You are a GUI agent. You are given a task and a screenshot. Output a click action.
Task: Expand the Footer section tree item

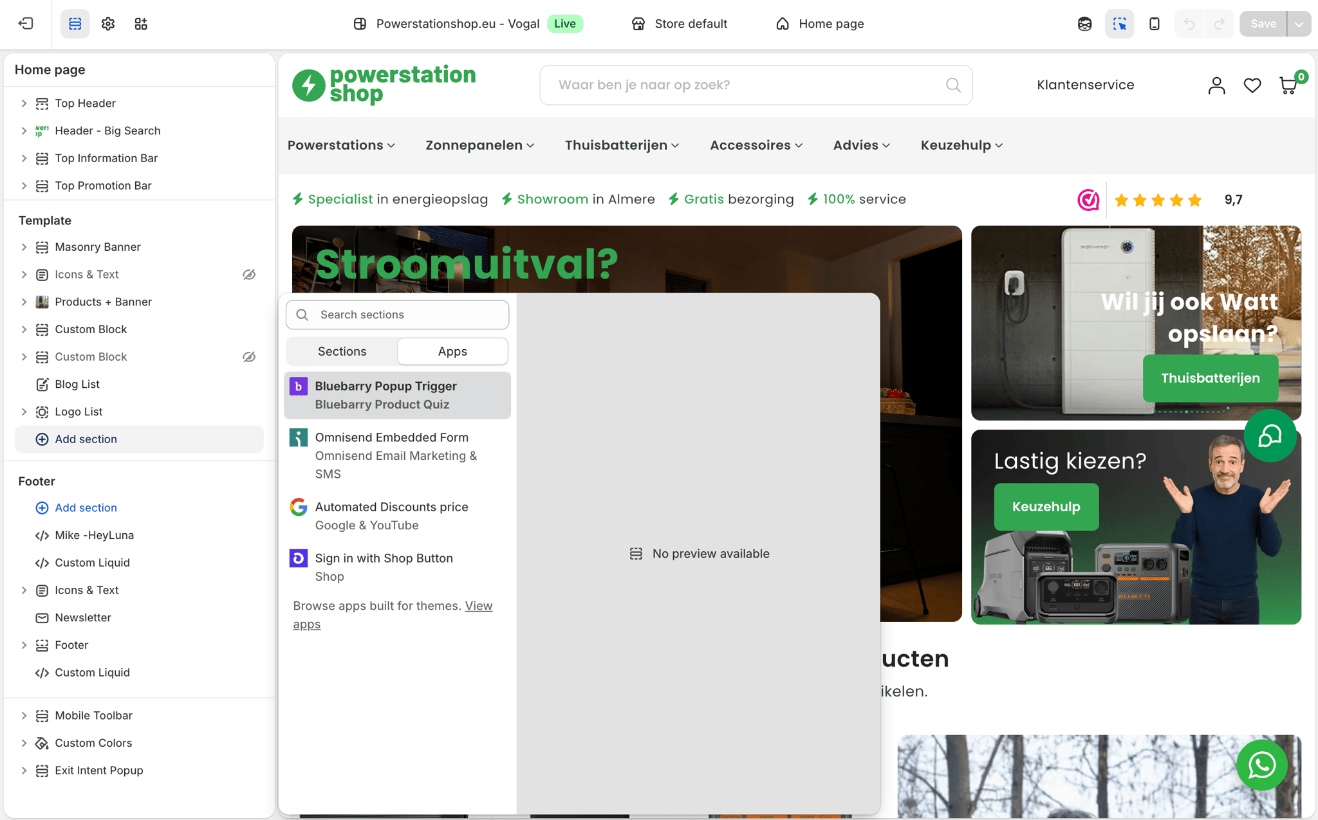(24, 644)
